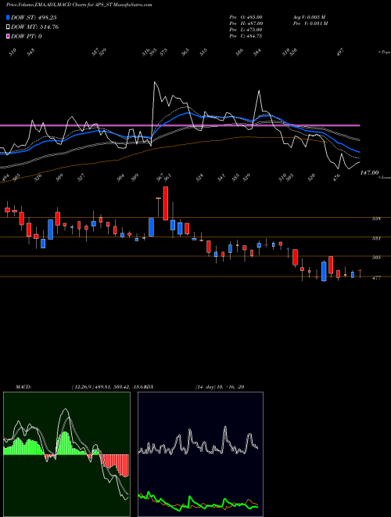Image resolution: width=391 pixels, height=517 pixels.
Task: Click the chart title mentioning MunafaSutra.com
Action: (79, 5)
